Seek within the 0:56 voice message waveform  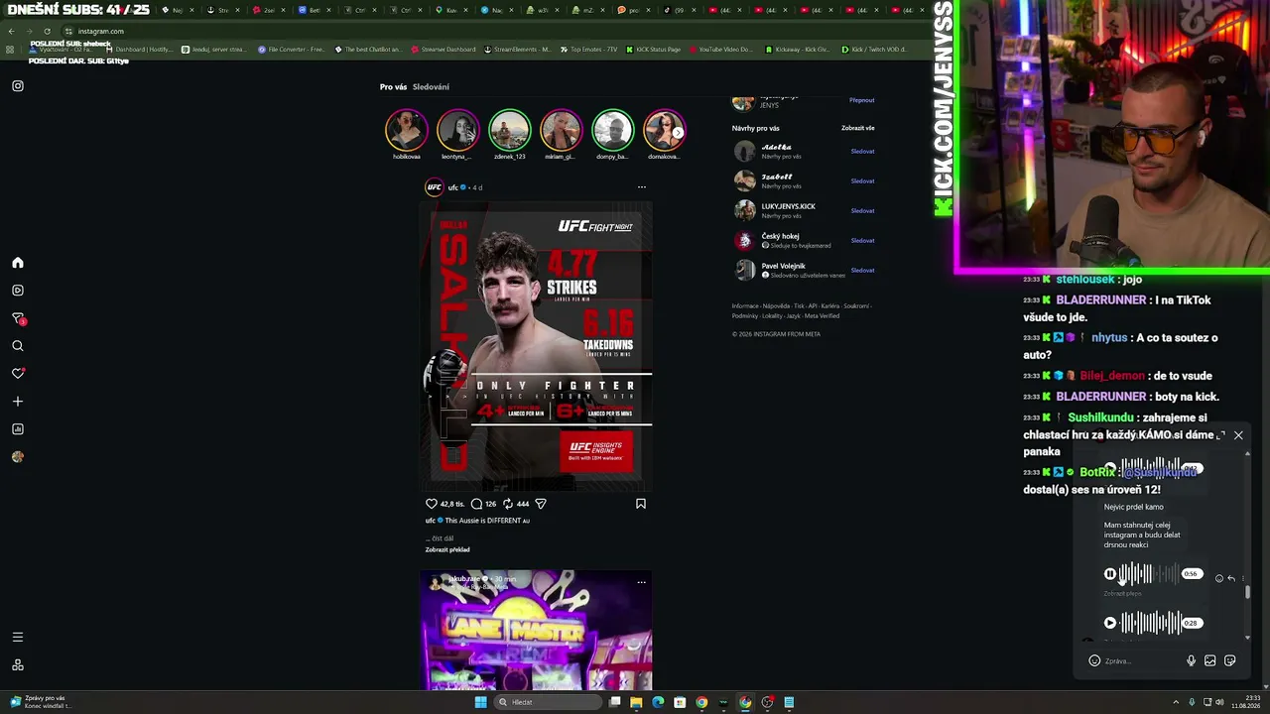(x=1149, y=574)
